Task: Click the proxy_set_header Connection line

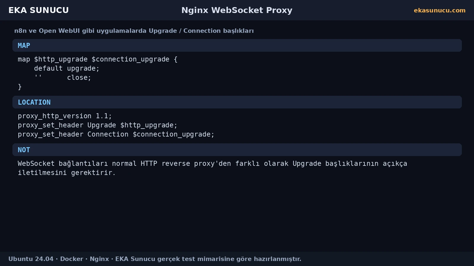Action: tap(116, 134)
